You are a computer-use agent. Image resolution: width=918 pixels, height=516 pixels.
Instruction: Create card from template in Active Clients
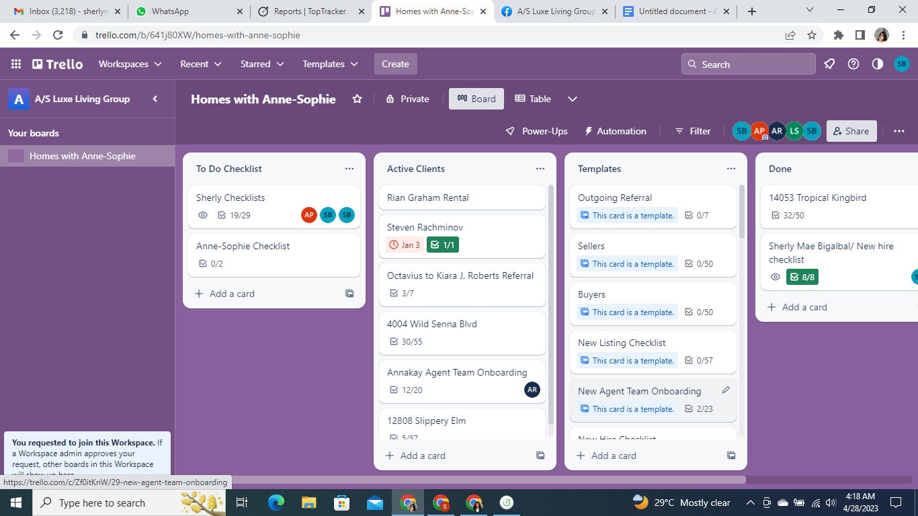[540, 456]
